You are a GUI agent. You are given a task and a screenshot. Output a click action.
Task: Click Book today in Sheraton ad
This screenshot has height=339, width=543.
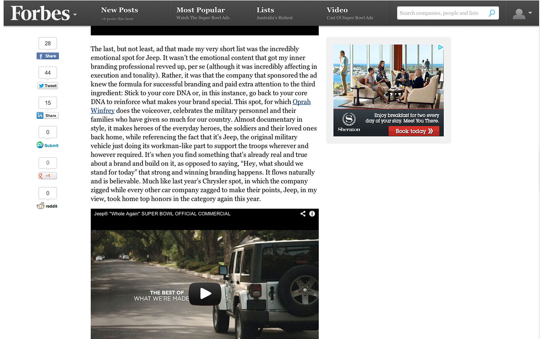pyautogui.click(x=414, y=131)
